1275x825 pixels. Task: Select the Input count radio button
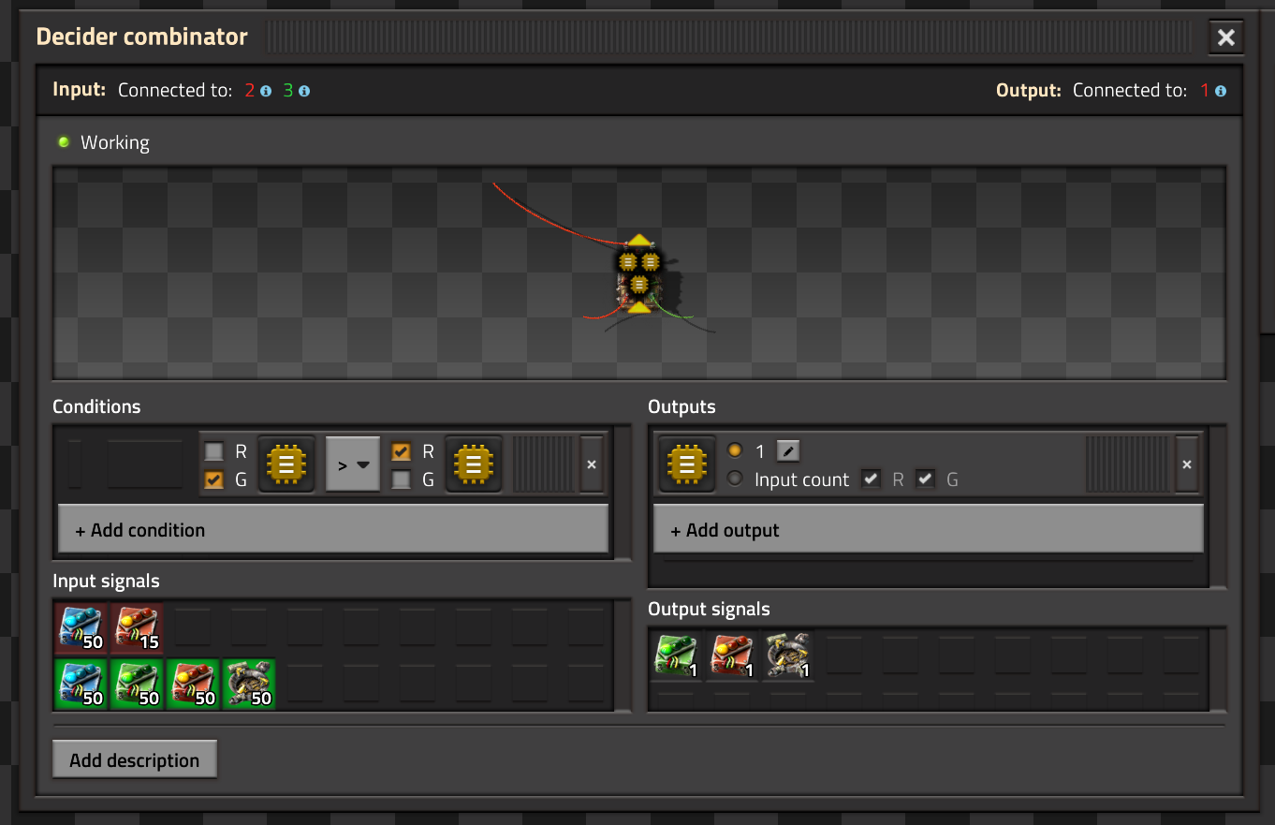coord(735,479)
